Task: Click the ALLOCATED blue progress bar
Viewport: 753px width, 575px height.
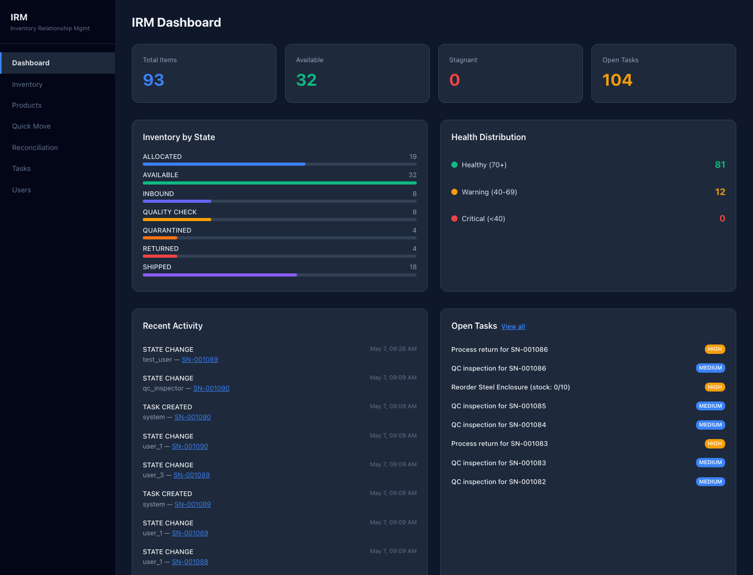Action: coord(224,164)
